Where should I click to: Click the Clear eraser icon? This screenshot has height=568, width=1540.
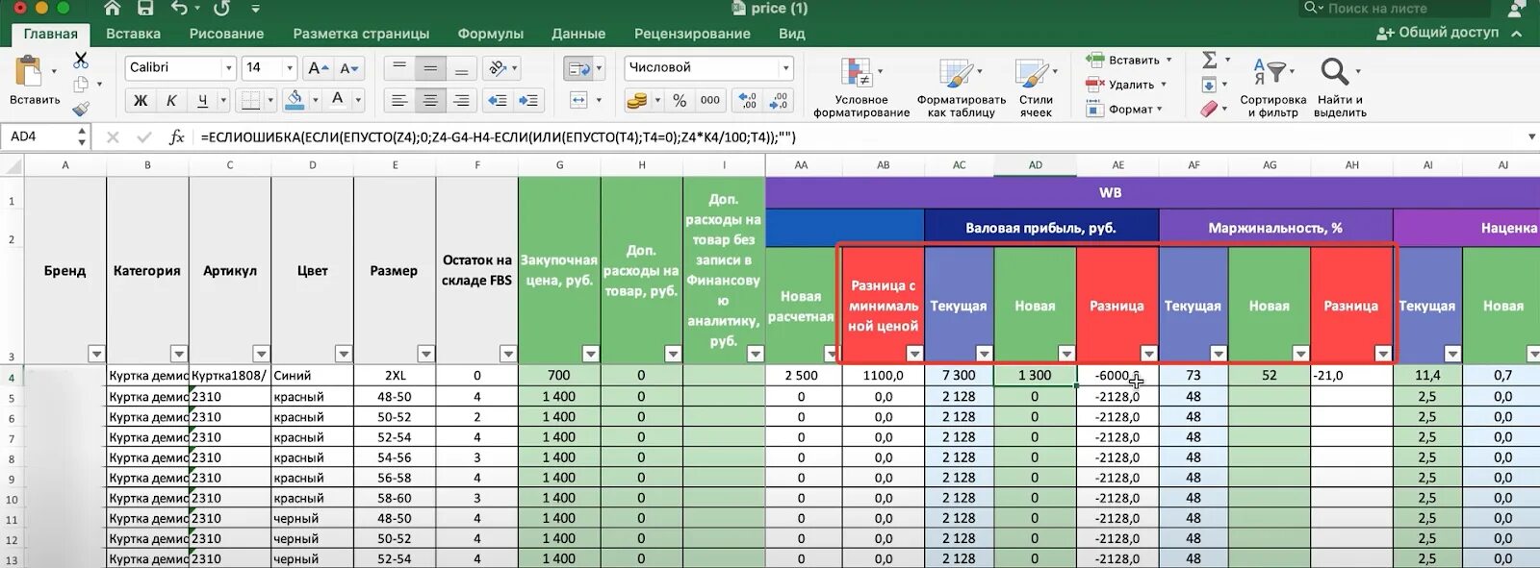pos(1209,109)
